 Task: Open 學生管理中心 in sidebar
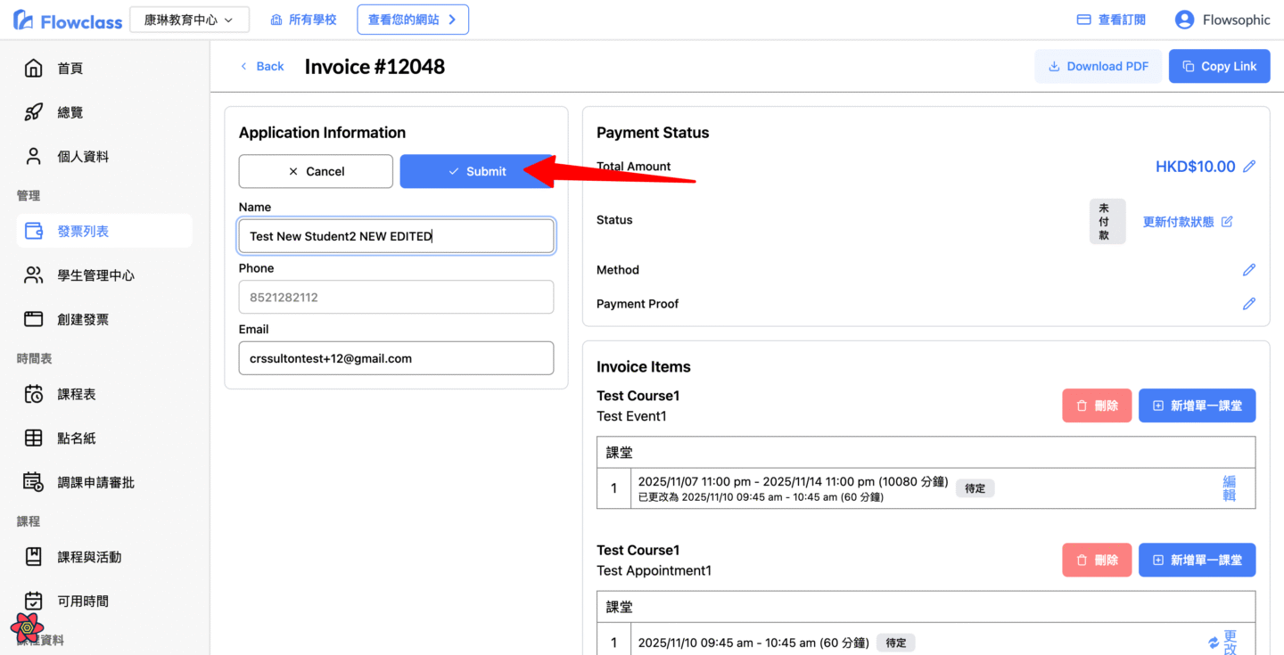point(95,275)
